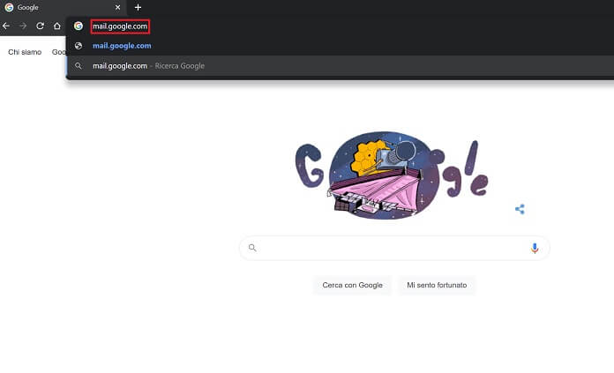Start voice search with microphone icon
The width and height of the screenshot is (614, 373).
pos(535,248)
